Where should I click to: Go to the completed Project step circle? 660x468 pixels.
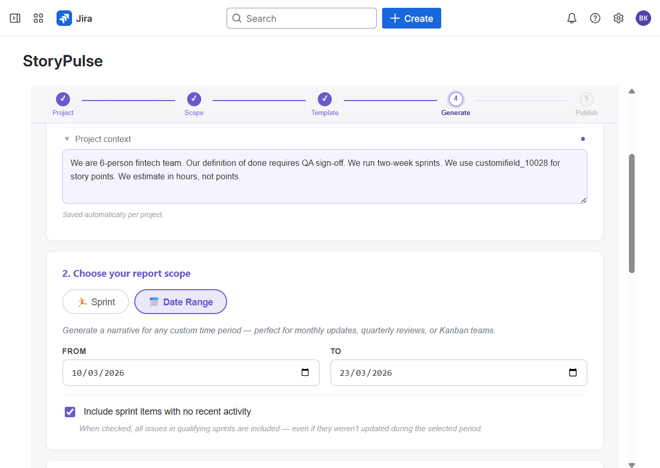(x=63, y=99)
